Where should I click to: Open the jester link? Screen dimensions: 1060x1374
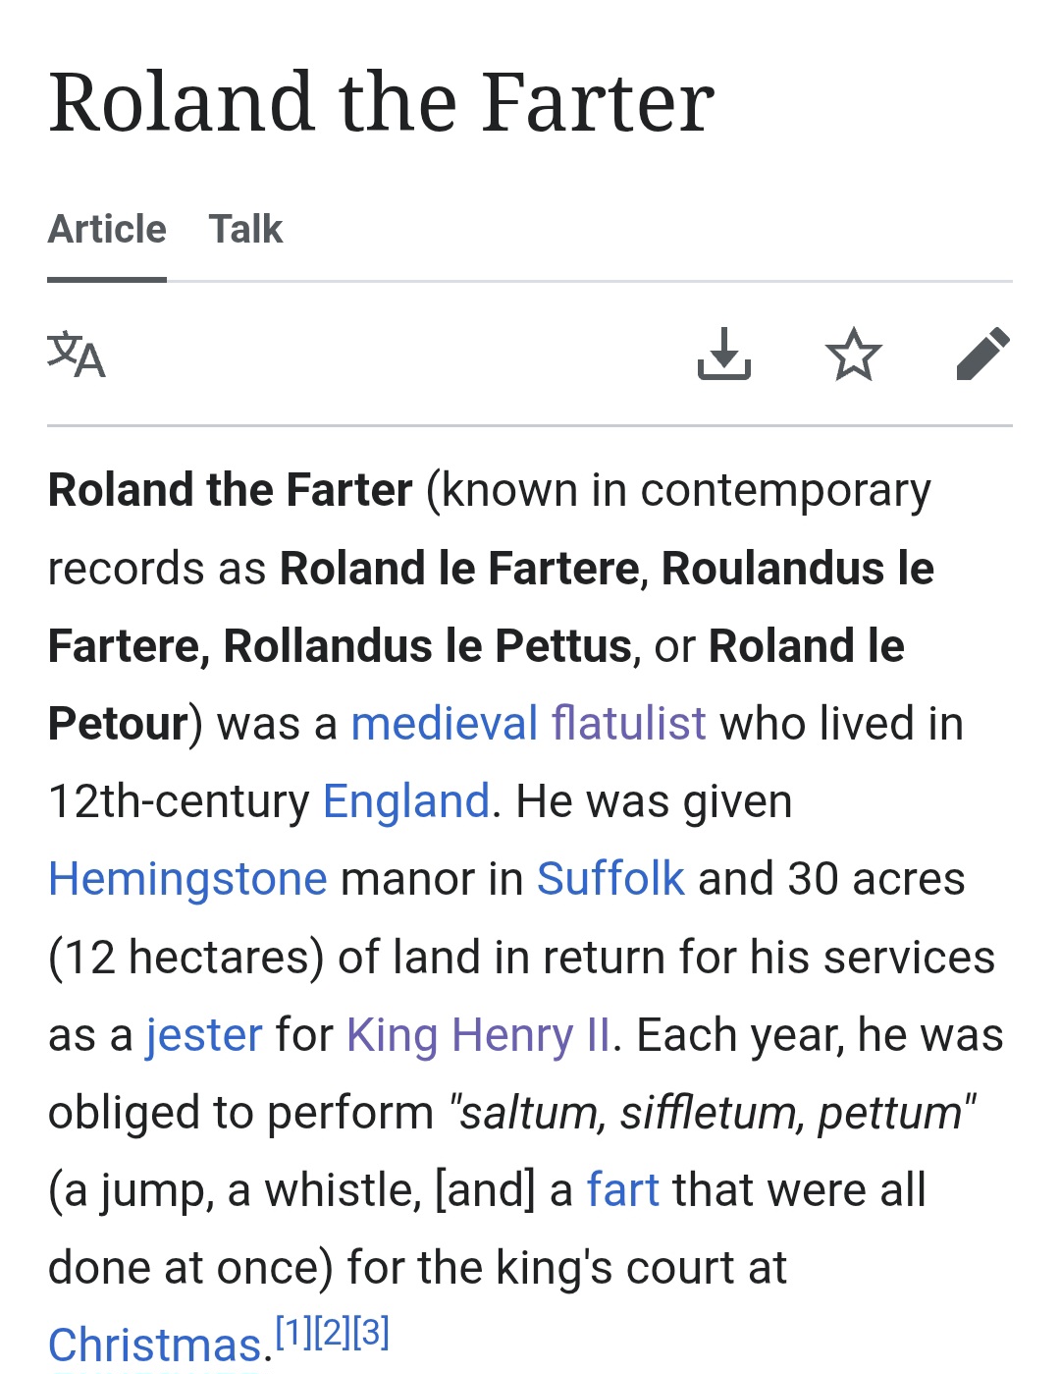tap(204, 1035)
